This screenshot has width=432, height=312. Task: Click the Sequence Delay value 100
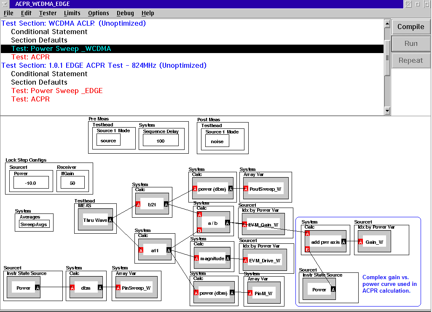pos(161,141)
